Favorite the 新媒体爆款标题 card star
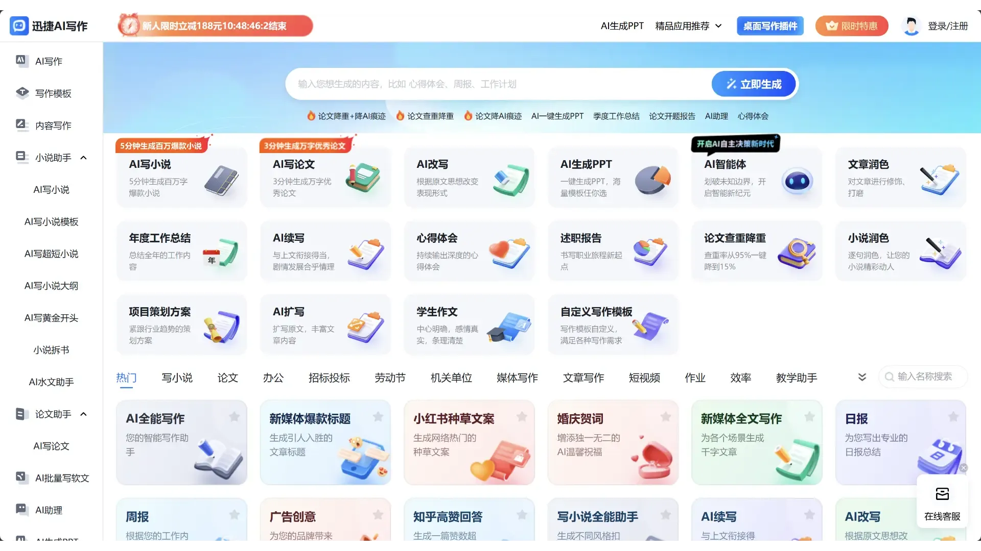This screenshot has height=551, width=981. click(x=378, y=417)
